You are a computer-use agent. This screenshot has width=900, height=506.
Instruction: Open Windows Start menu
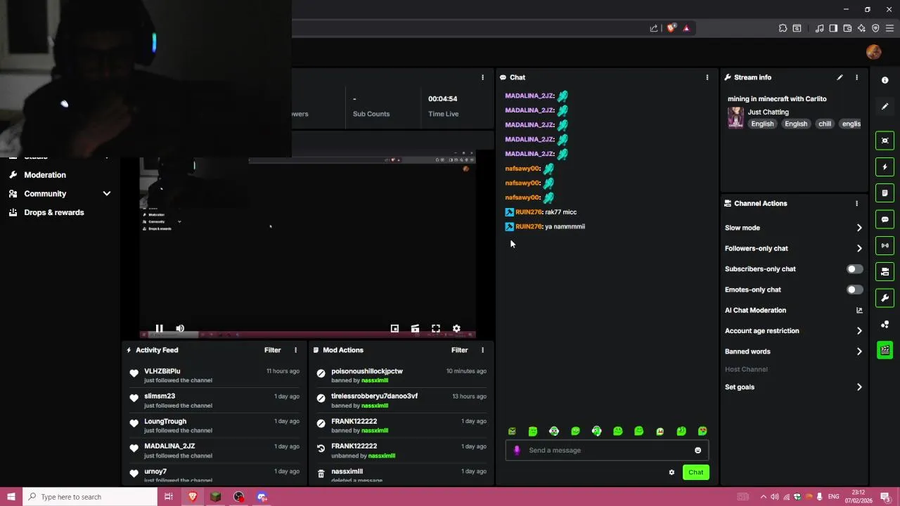coord(11,497)
